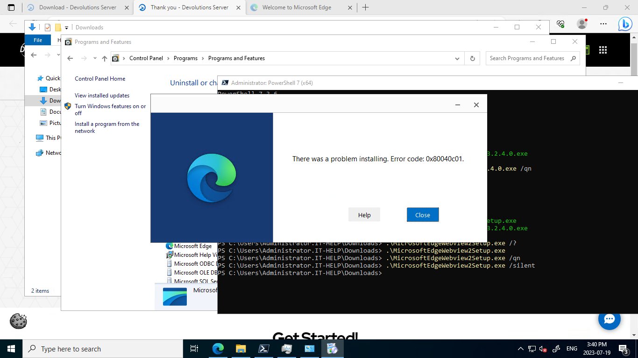
Task: Expand the Customize Quick Access Toolbar dropdown in Downloads
Action: pyautogui.click(x=67, y=28)
